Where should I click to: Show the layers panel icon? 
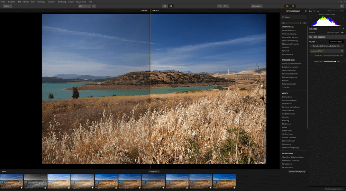tap(314, 11)
